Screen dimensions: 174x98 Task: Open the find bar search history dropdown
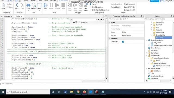coord(96,20)
